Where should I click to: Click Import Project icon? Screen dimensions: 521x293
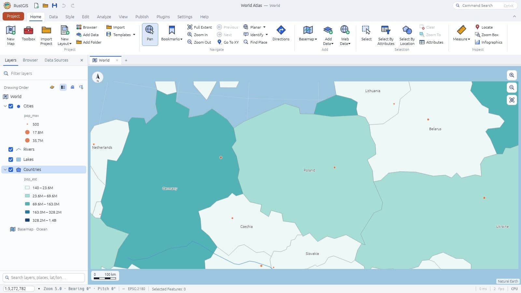point(46,30)
